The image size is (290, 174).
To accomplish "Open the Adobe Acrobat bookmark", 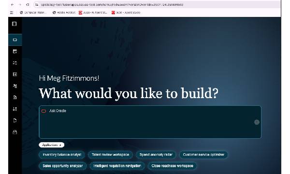I will (x=64, y=13).
